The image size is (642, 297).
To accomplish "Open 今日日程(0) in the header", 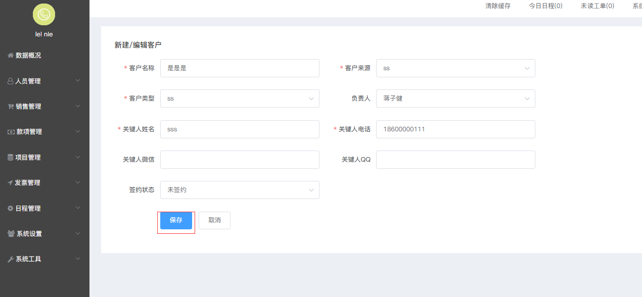I will [545, 6].
